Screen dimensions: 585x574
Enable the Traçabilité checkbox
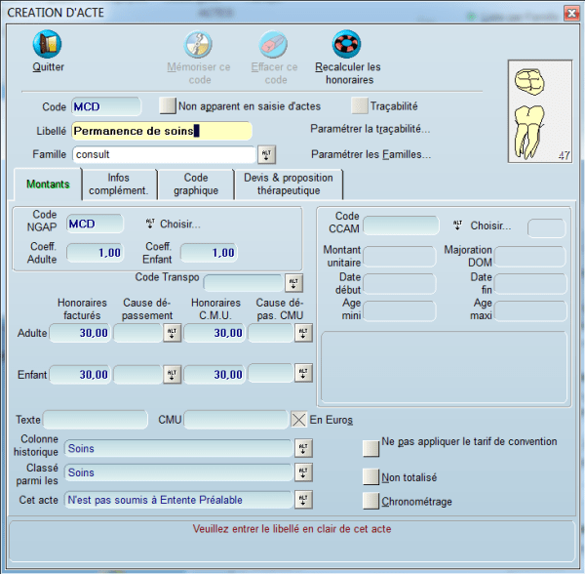[x=360, y=105]
